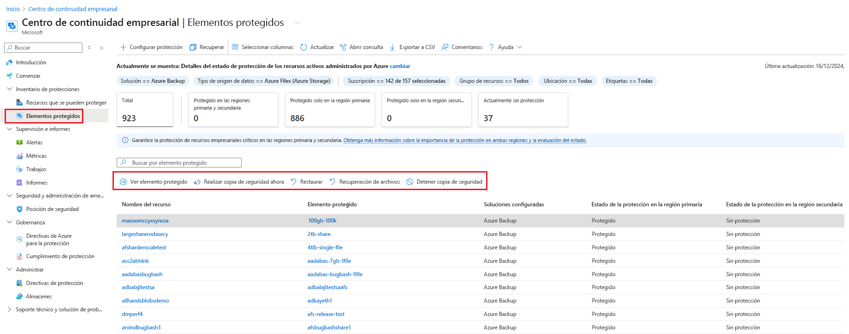Click the Detener copia de seguridad icon

tap(410, 182)
